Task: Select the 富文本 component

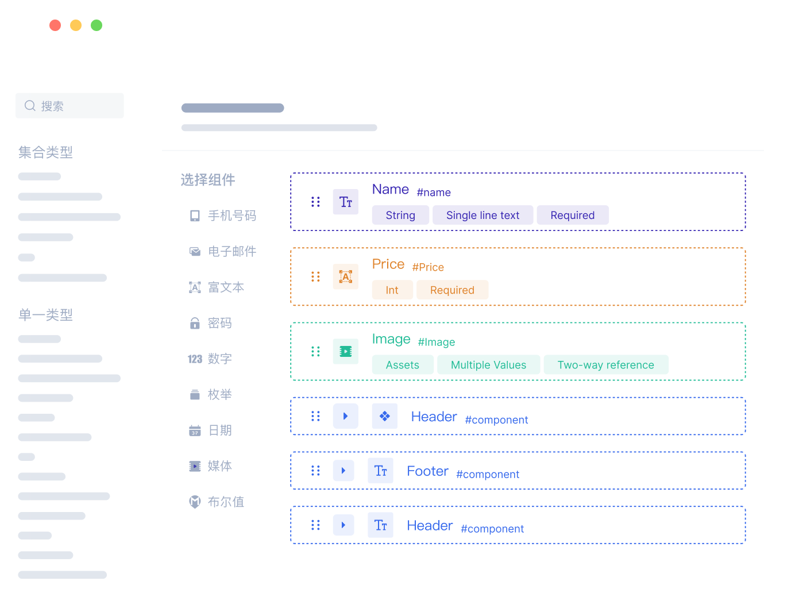Action: (x=217, y=287)
